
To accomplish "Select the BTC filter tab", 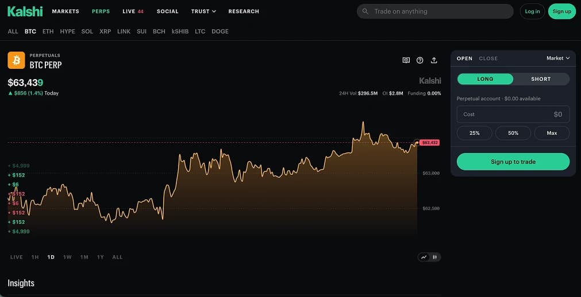I will 30,32.
